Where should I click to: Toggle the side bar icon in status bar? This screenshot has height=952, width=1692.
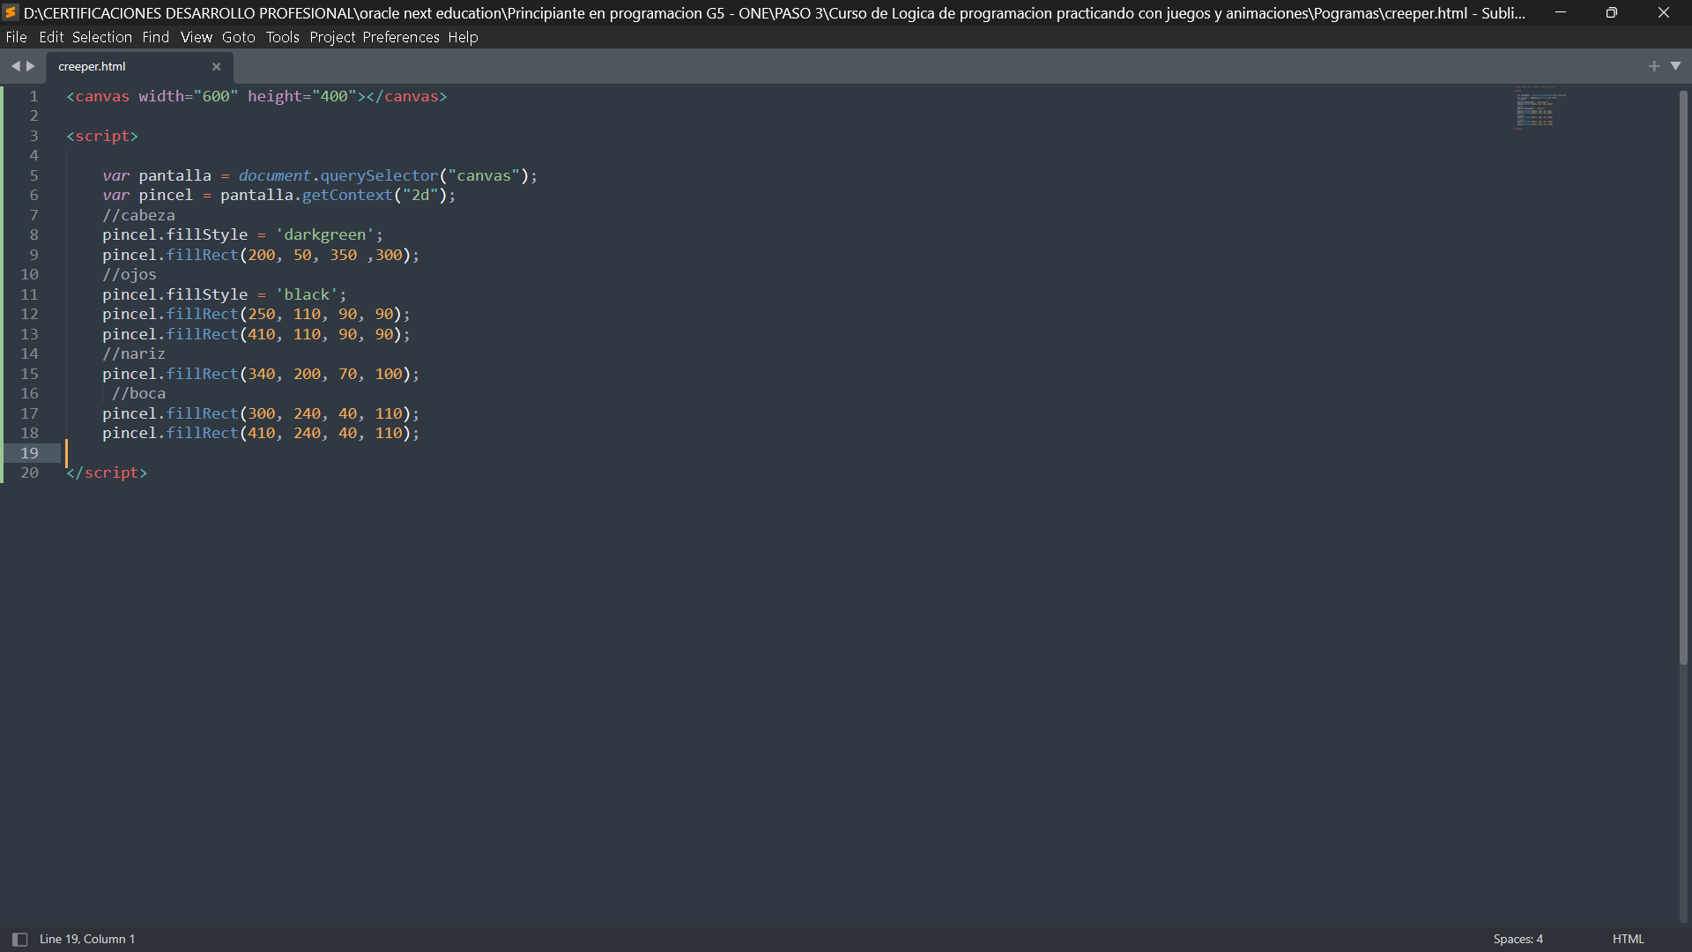coord(19,940)
